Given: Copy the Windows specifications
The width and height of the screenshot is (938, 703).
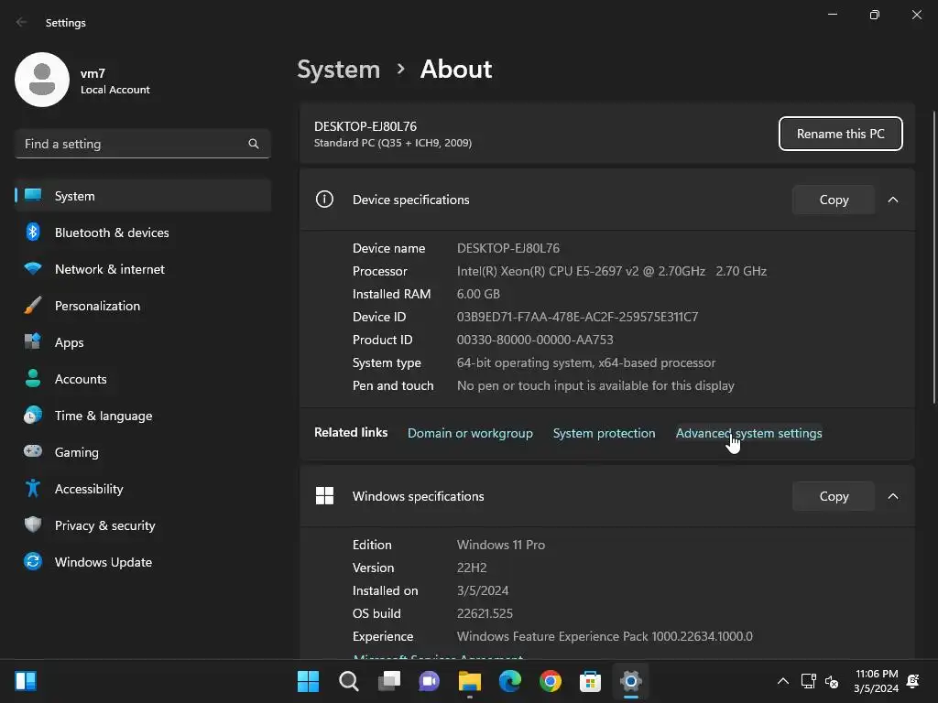Looking at the screenshot, I should tap(834, 496).
